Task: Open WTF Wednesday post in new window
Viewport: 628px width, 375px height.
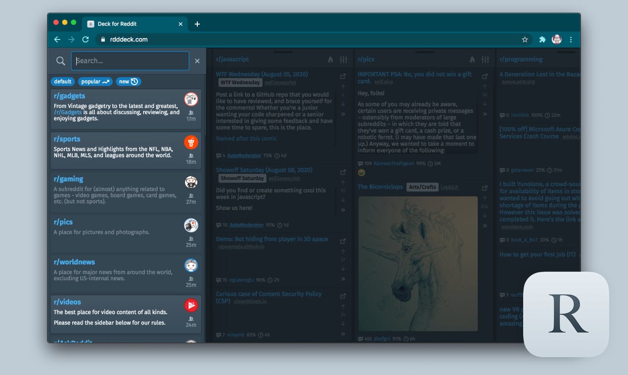Action: [x=343, y=76]
